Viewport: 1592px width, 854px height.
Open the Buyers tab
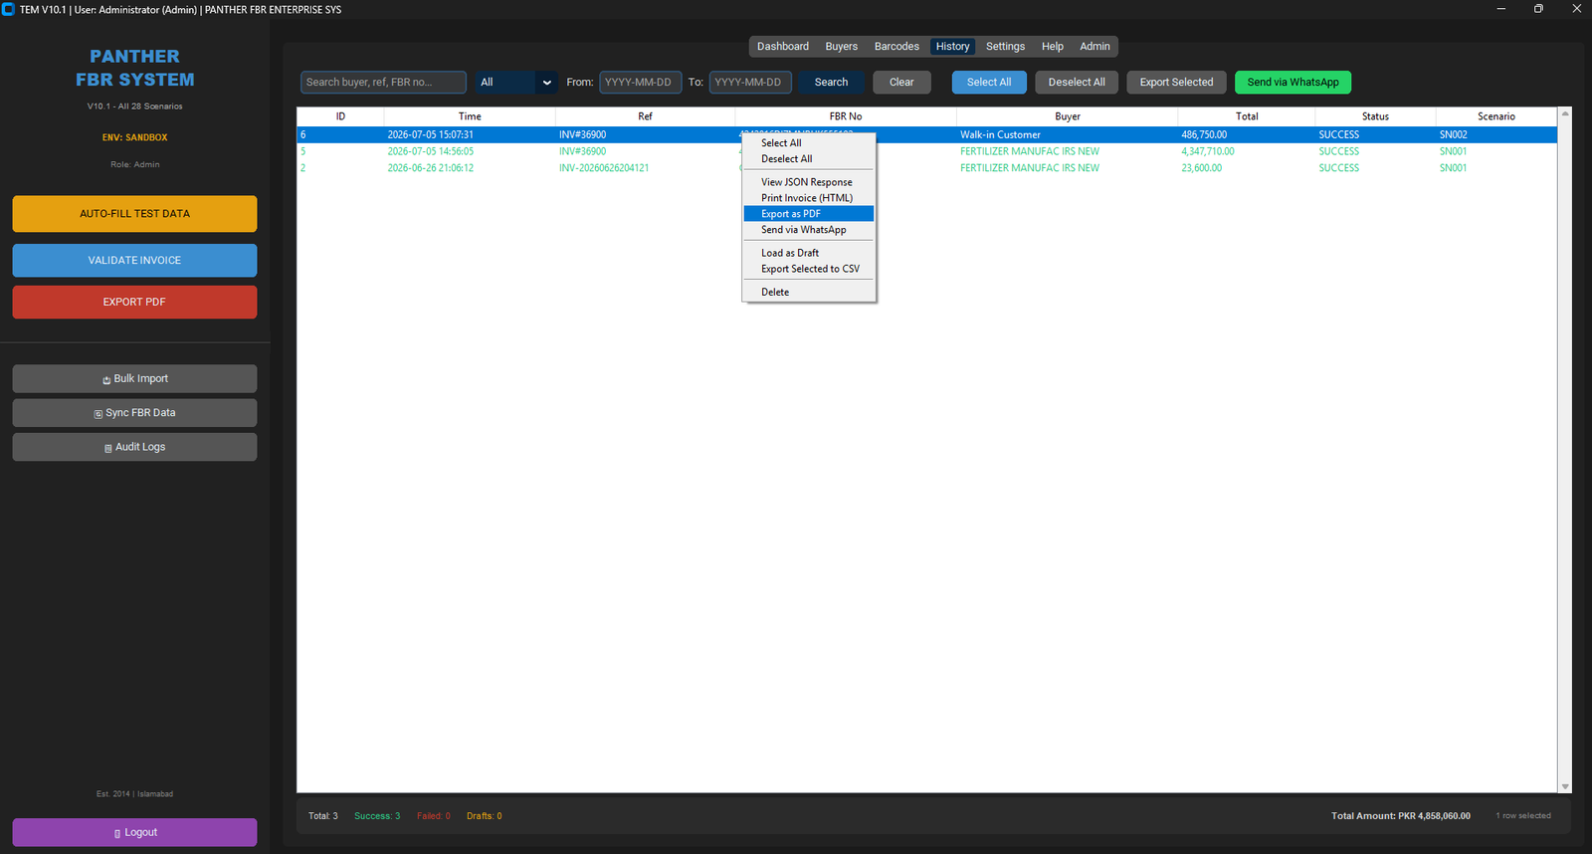click(841, 47)
